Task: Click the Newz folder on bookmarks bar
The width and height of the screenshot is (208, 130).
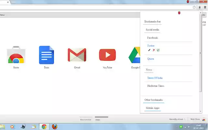Action: [2, 15]
